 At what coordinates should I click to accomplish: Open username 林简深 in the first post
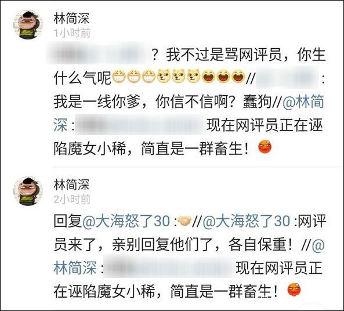pyautogui.click(x=71, y=18)
